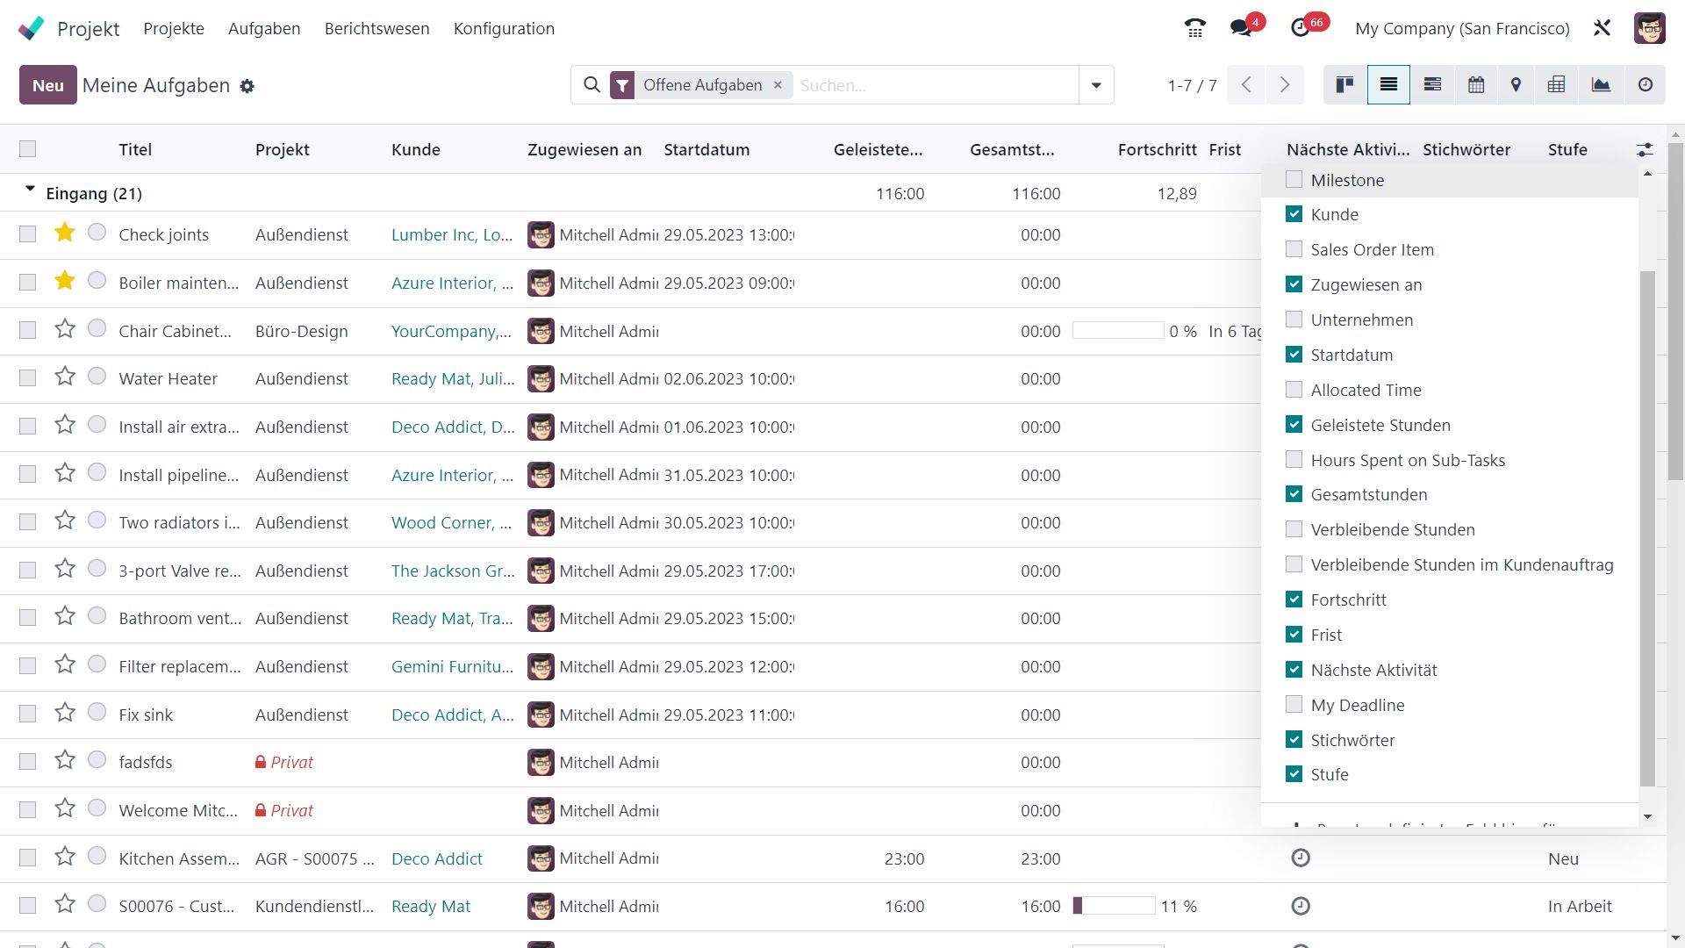Open pivot table view icon
Screen dimensions: 1685x948
[x=1556, y=85]
